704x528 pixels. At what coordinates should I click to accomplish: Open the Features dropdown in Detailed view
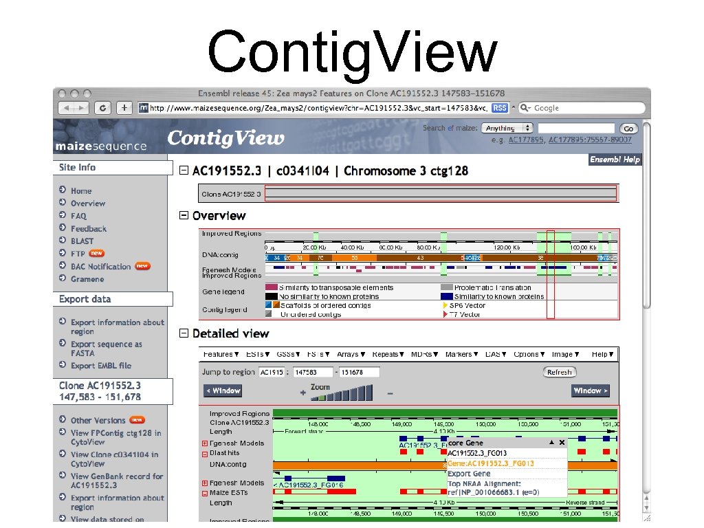(x=220, y=354)
